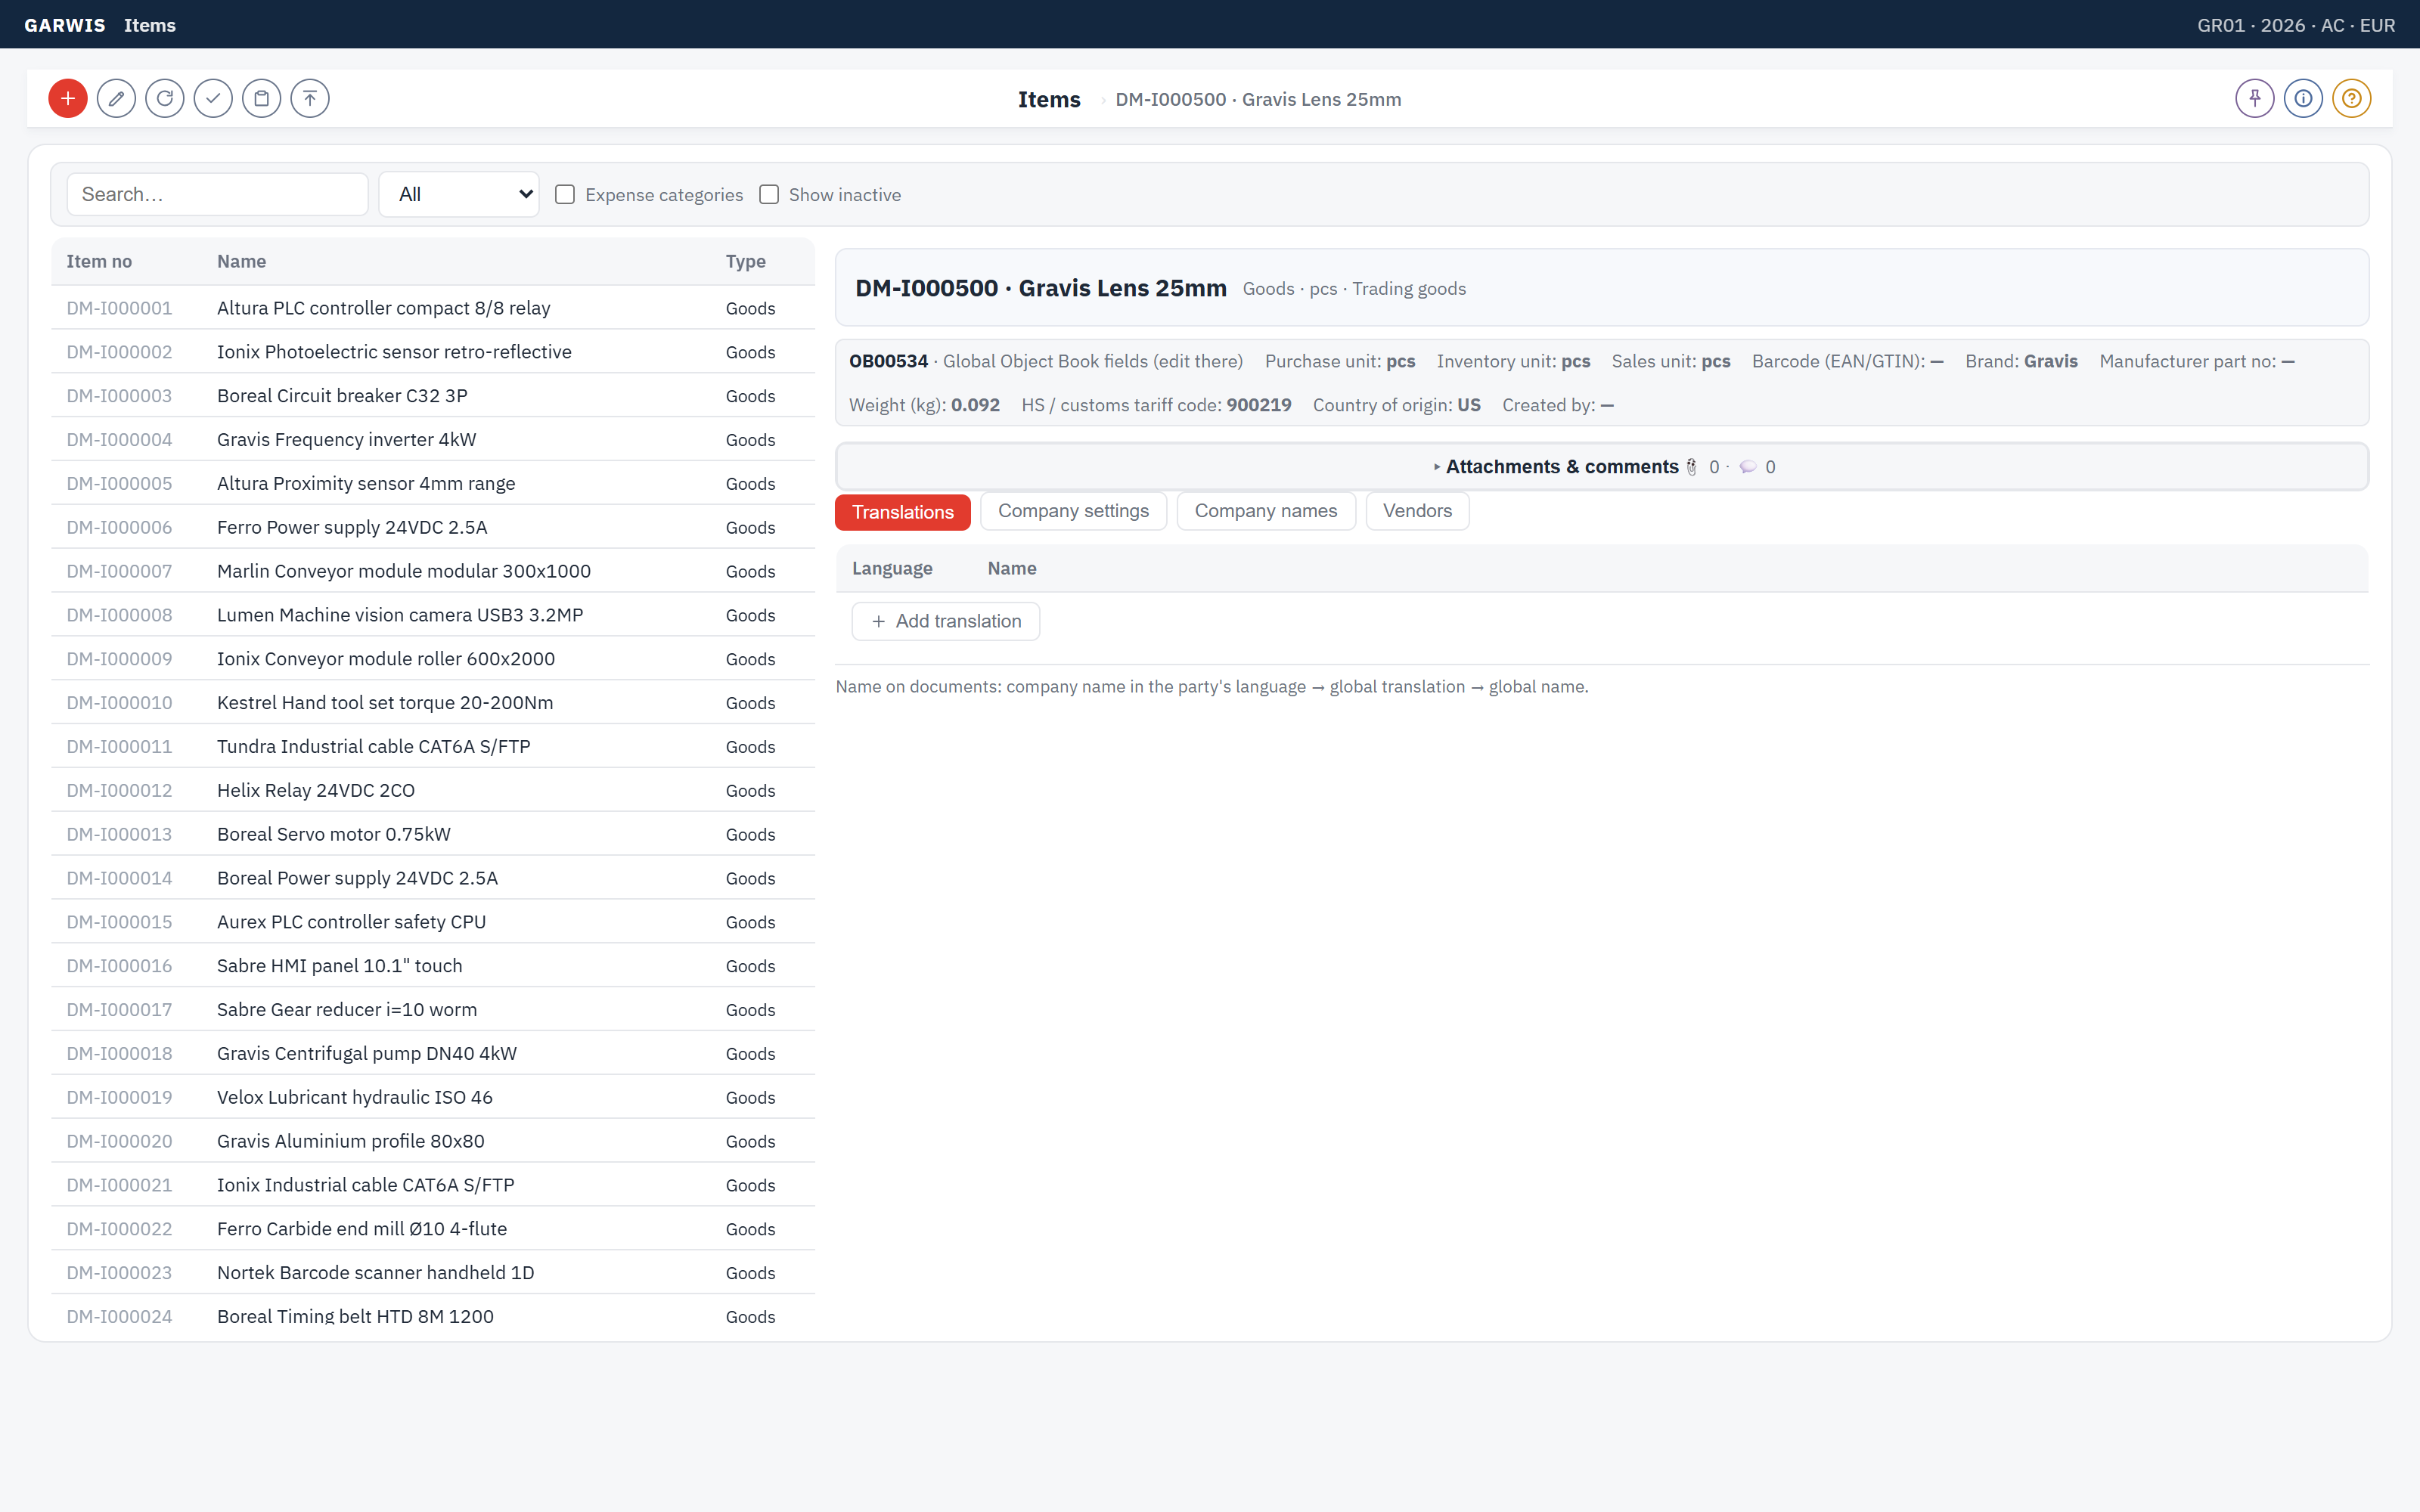This screenshot has width=2420, height=1512.
Task: Click the red add new item button
Action: pyautogui.click(x=68, y=99)
